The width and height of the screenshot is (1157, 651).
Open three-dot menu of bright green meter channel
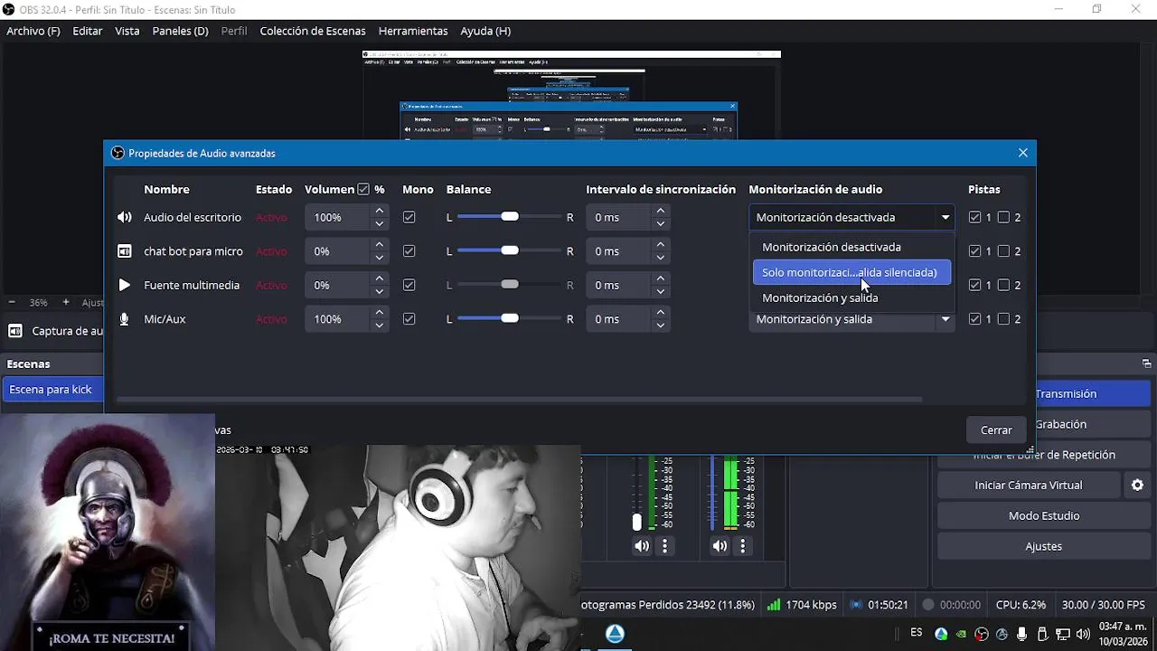pos(743,546)
